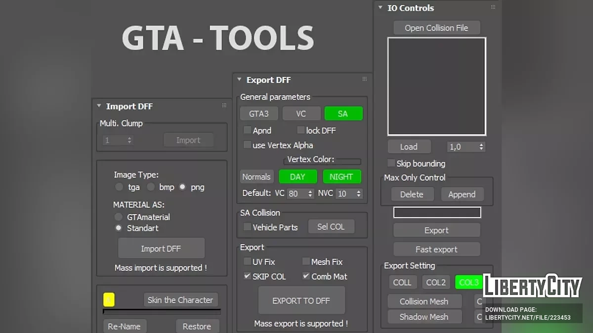Image resolution: width=593 pixels, height=333 pixels.
Task: Click Fast export
Action: [436, 249]
